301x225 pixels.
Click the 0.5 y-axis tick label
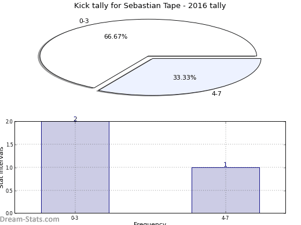(9, 191)
